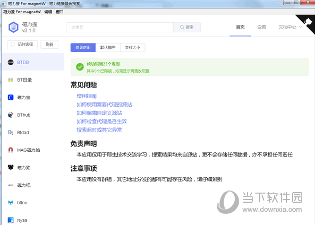Click the 搜索 button
Screen dimensions: 315x225
[x=187, y=27]
